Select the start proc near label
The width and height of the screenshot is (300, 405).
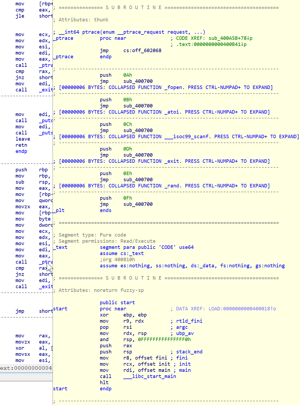(x=60, y=309)
